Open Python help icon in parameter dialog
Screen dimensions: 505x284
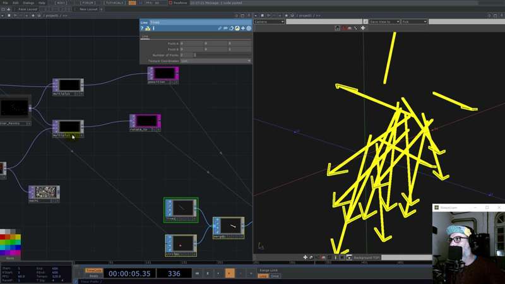tap(148, 28)
